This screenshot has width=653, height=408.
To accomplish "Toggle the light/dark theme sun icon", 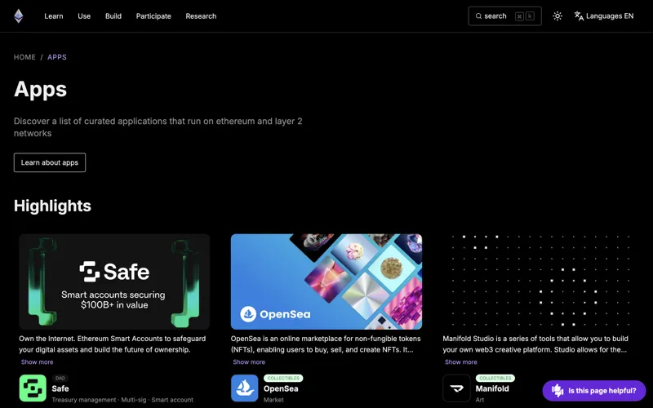I will click(x=557, y=16).
